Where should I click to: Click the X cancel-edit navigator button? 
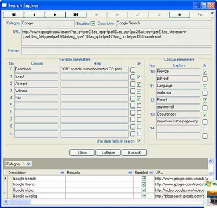[x=159, y=15]
